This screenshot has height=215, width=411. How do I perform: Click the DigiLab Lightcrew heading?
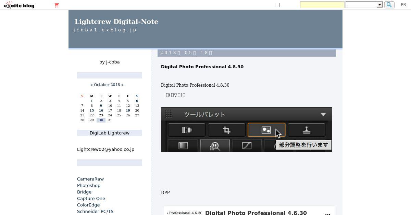tap(110, 133)
